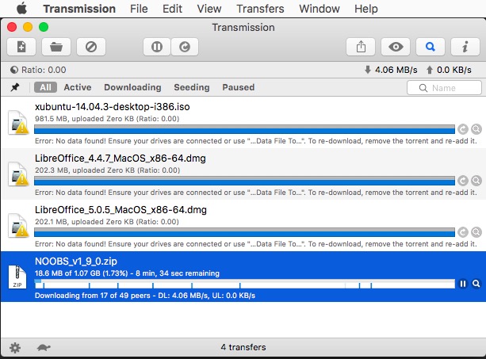
Task: Click the NOOBS_v1_9_0.zip title
Action: coord(76,262)
